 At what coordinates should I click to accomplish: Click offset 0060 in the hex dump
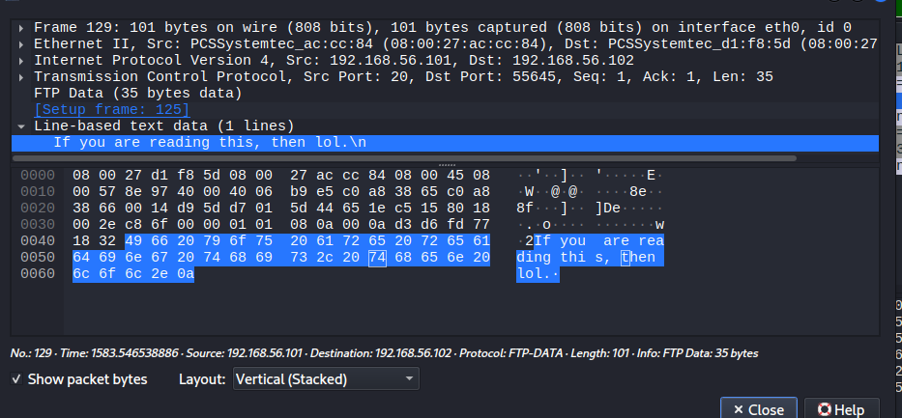point(38,275)
